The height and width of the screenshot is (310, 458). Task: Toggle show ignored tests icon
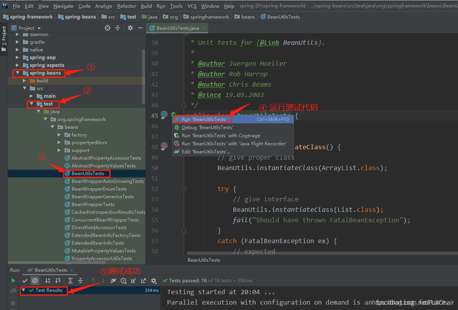tap(35, 281)
